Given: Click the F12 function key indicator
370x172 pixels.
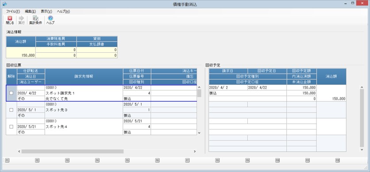Looking at the screenshot, I should (337, 160).
